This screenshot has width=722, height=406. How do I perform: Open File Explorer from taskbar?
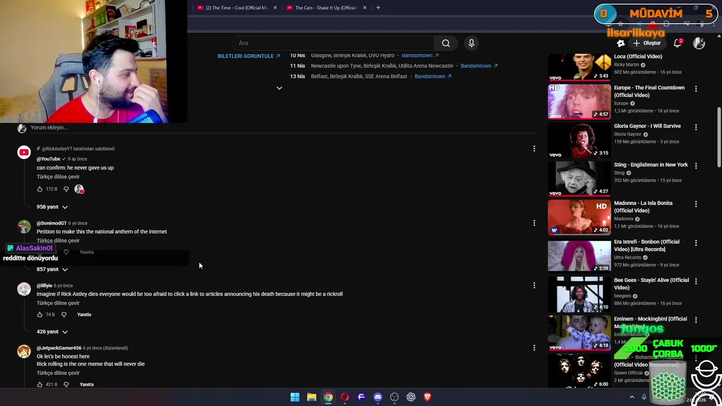tap(311, 397)
